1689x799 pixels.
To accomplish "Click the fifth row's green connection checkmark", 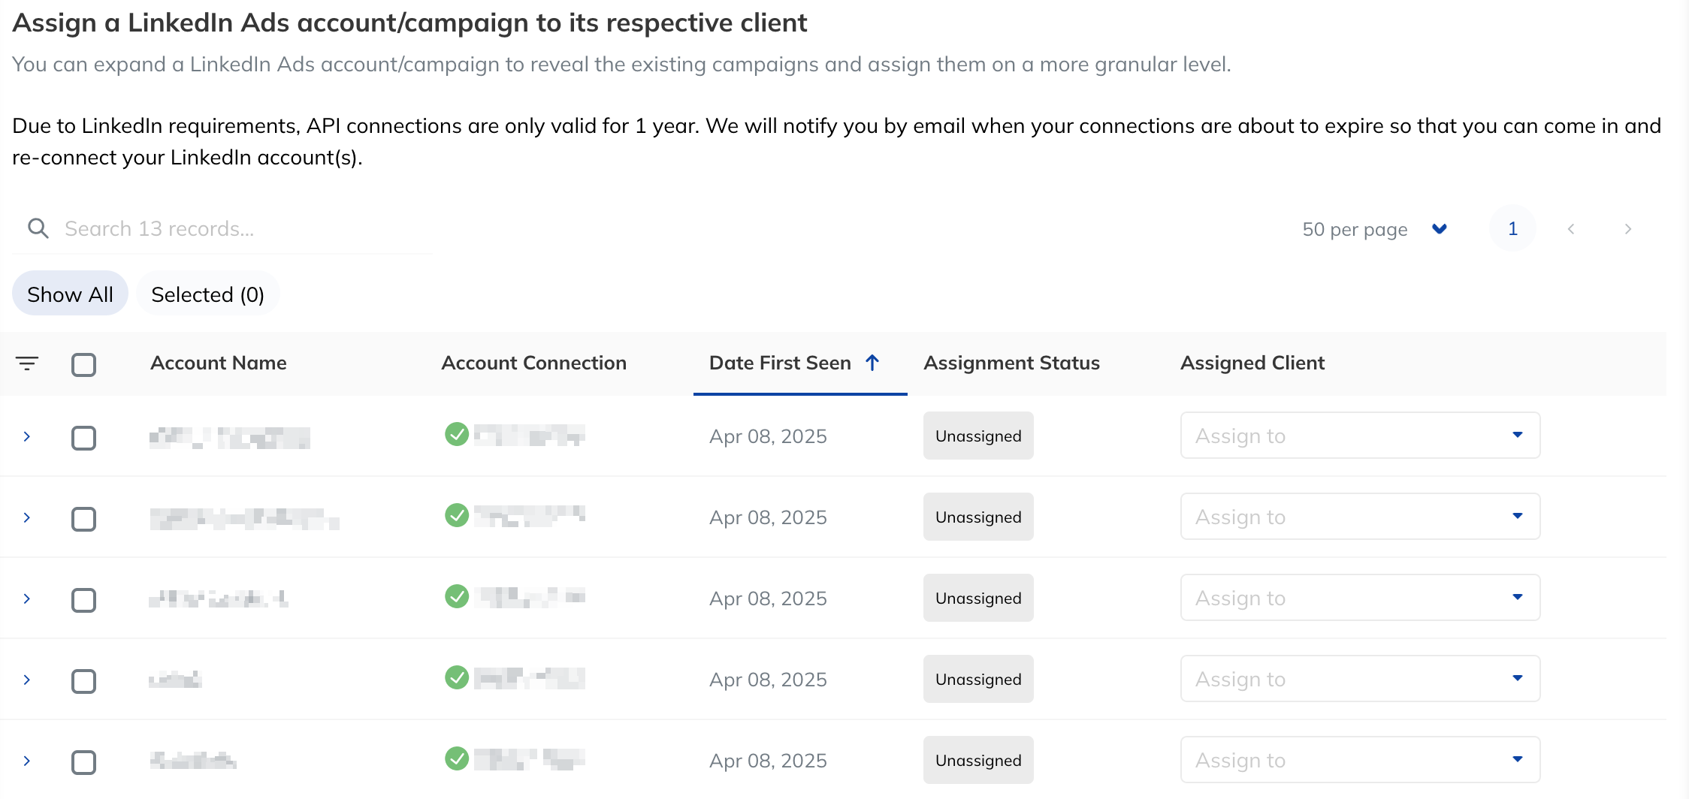I will coord(457,758).
